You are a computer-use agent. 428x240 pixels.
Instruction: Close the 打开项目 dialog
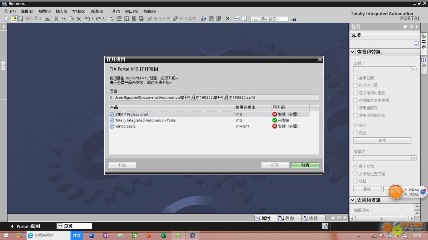(x=320, y=59)
